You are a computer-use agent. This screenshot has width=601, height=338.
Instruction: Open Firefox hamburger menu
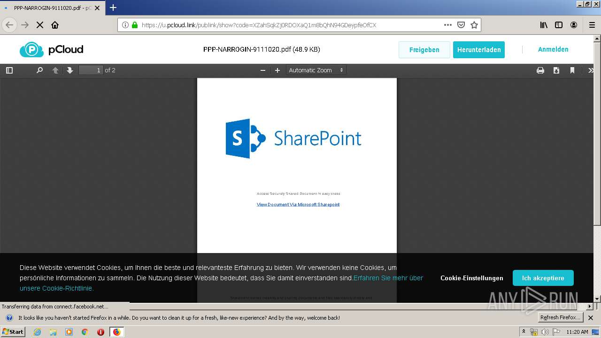[x=592, y=25]
